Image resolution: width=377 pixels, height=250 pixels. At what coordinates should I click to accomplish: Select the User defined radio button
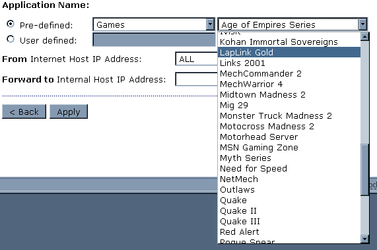point(11,39)
